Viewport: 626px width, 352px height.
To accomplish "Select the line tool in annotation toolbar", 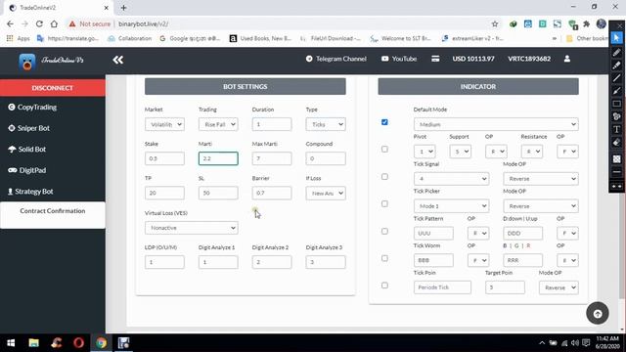I will click(616, 78).
